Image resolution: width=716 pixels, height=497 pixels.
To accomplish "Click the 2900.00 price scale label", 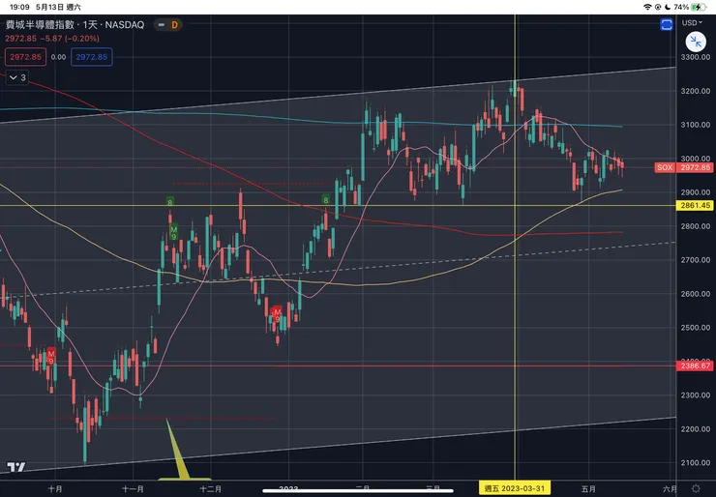I will (696, 192).
